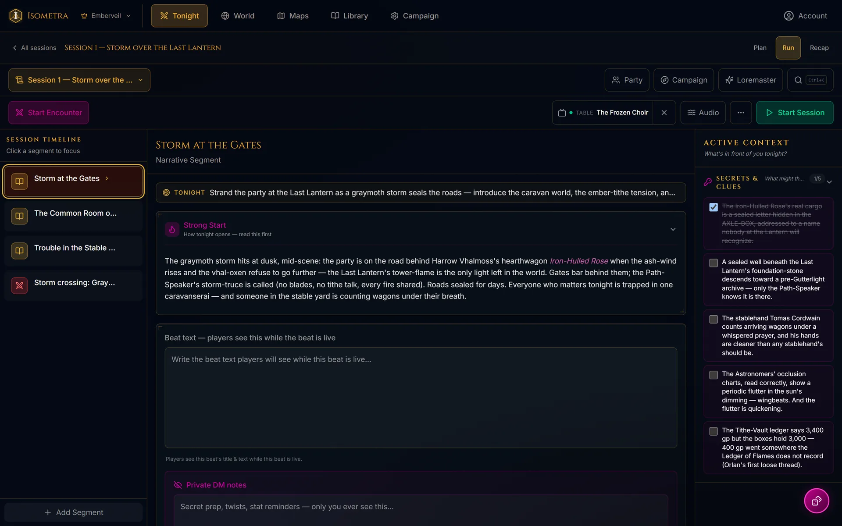The height and width of the screenshot is (526, 842).
Task: Close the Frozen Choir table display
Action: click(664, 113)
